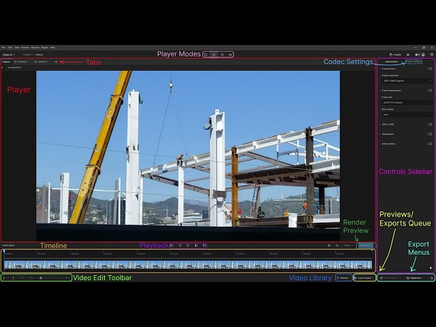The height and width of the screenshot is (327, 436).
Task: Toggle the Stabilization switch
Action: [x=430, y=134]
